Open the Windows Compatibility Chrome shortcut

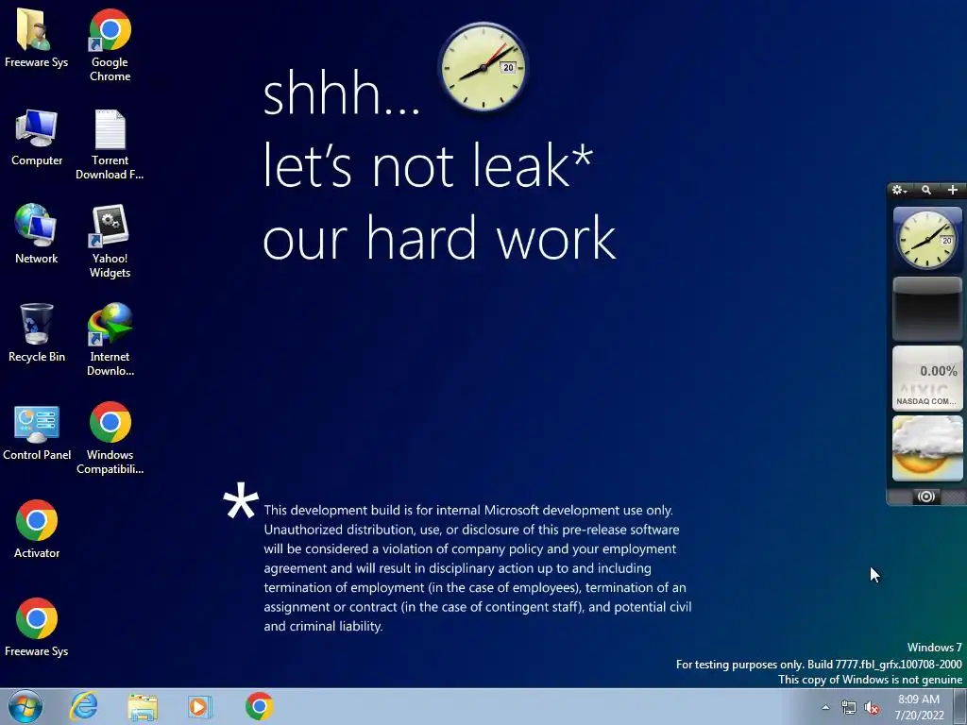coord(110,438)
